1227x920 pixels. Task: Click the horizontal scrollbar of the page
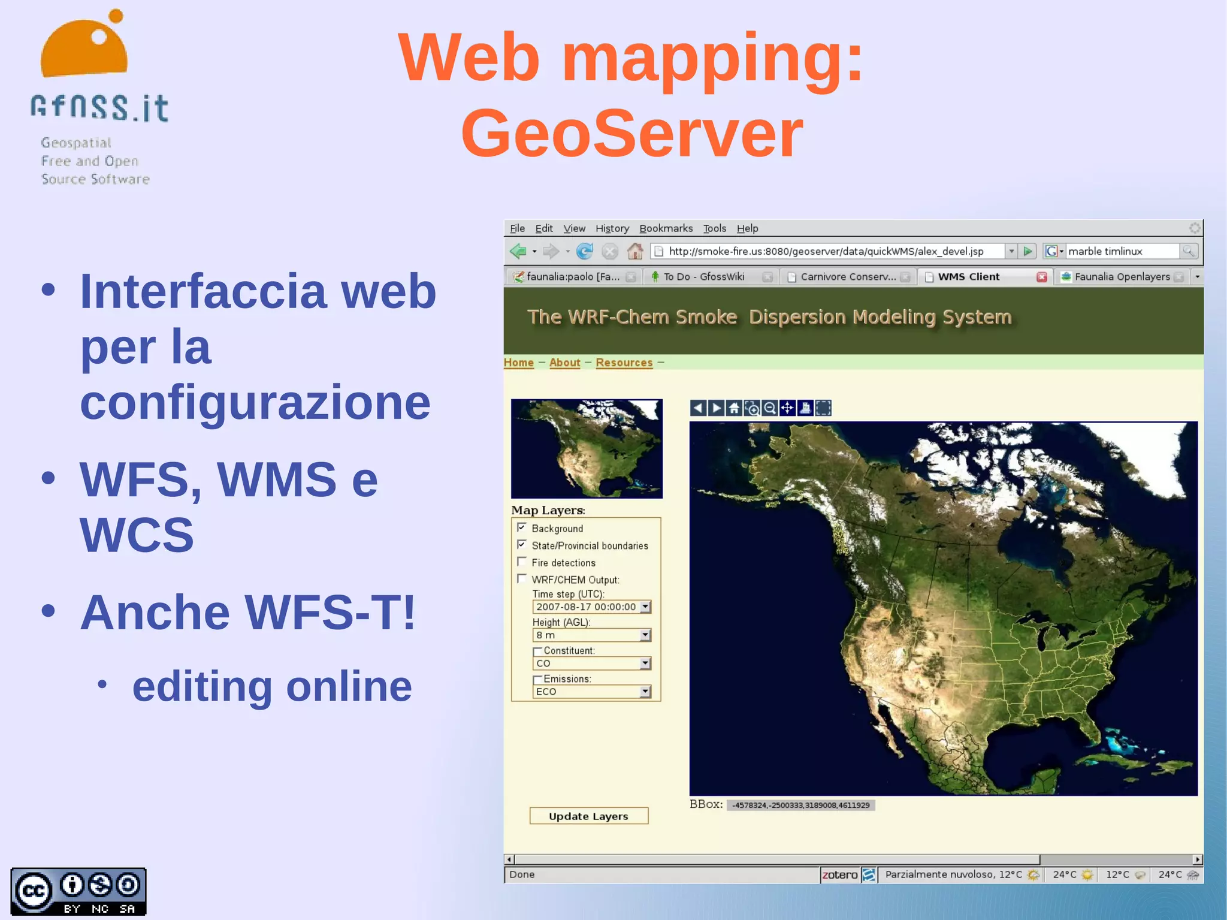(777, 859)
